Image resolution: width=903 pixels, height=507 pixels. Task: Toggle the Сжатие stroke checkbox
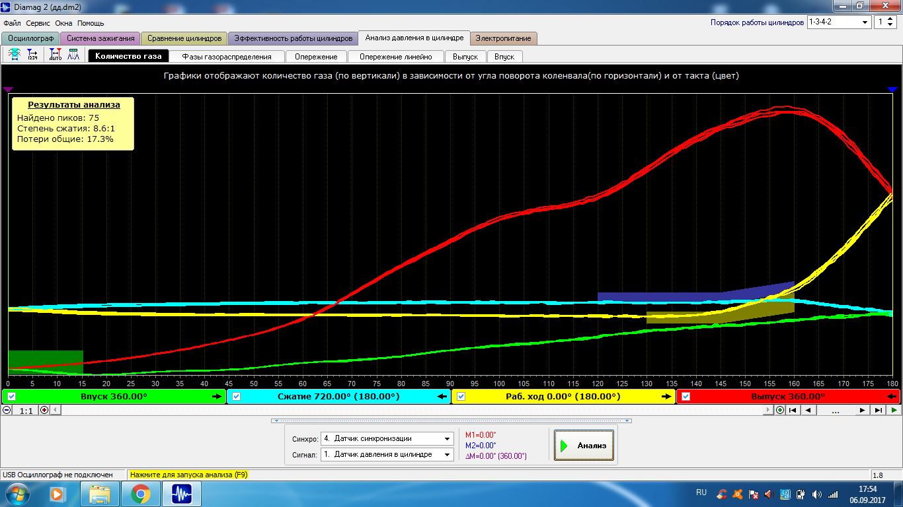[x=236, y=397]
